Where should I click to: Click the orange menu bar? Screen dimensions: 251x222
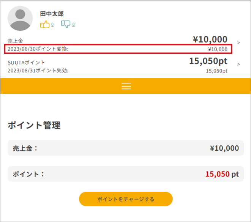click(x=125, y=86)
